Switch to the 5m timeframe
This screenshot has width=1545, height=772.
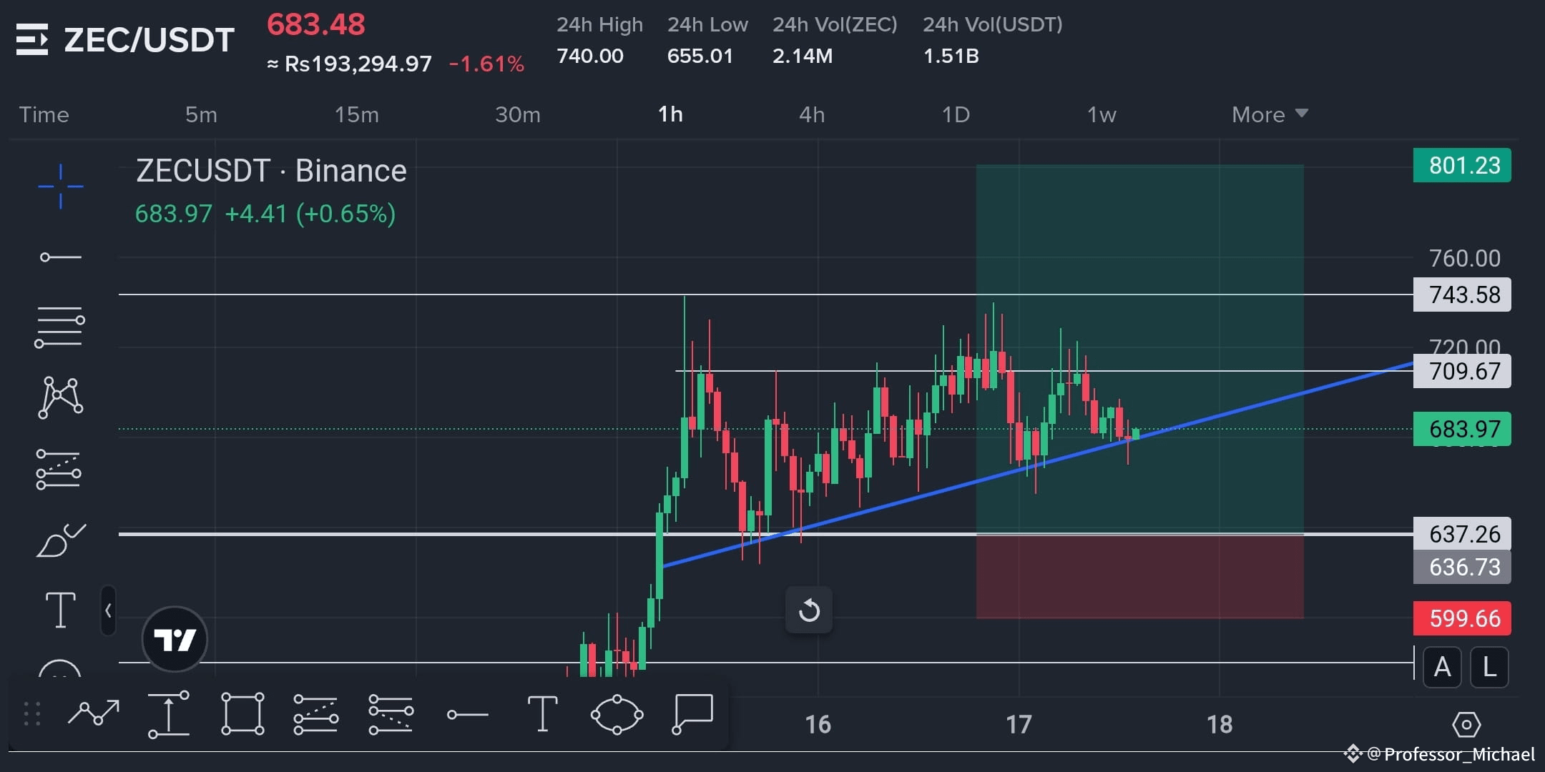(x=201, y=114)
